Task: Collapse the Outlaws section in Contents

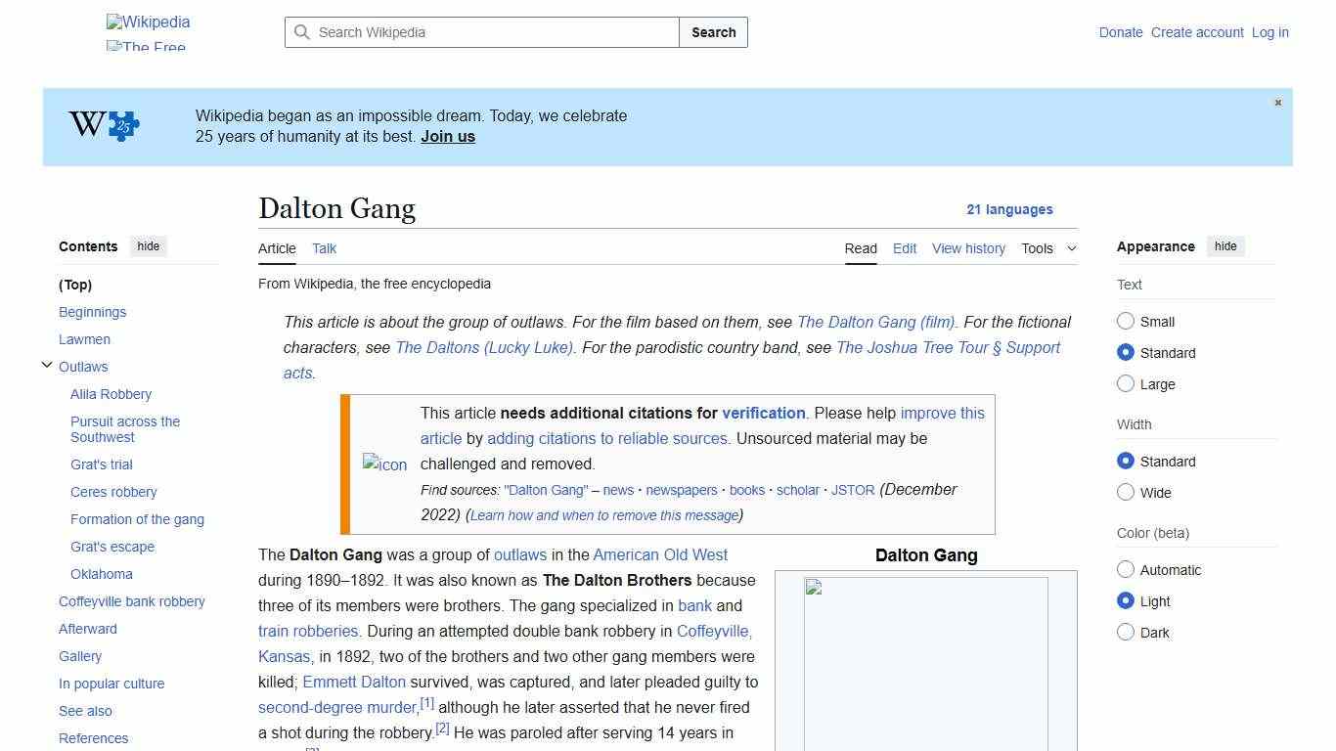Action: (47, 364)
